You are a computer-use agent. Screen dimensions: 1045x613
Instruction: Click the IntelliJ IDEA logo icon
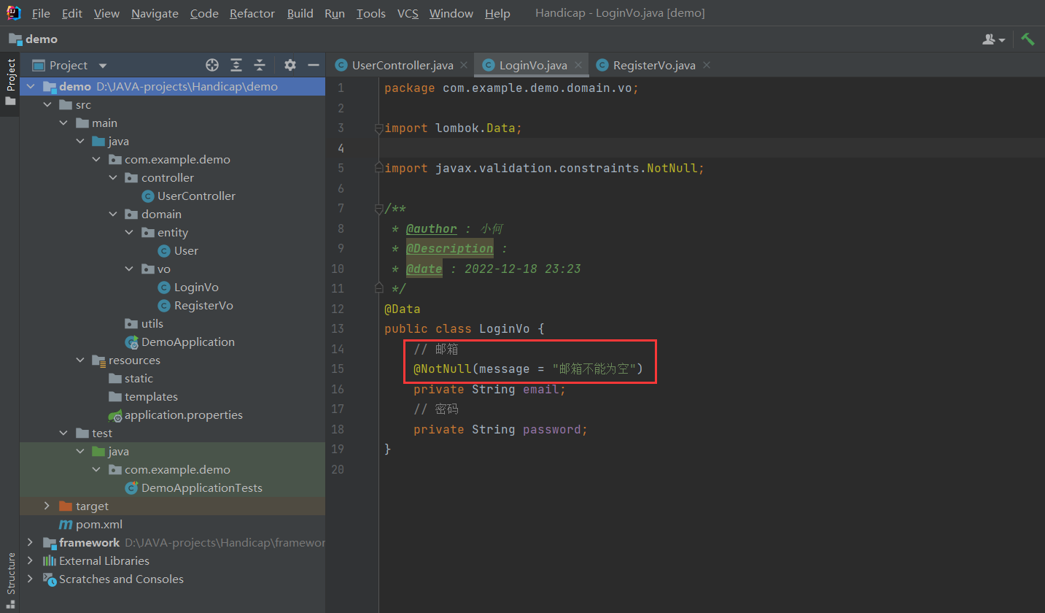(x=13, y=13)
